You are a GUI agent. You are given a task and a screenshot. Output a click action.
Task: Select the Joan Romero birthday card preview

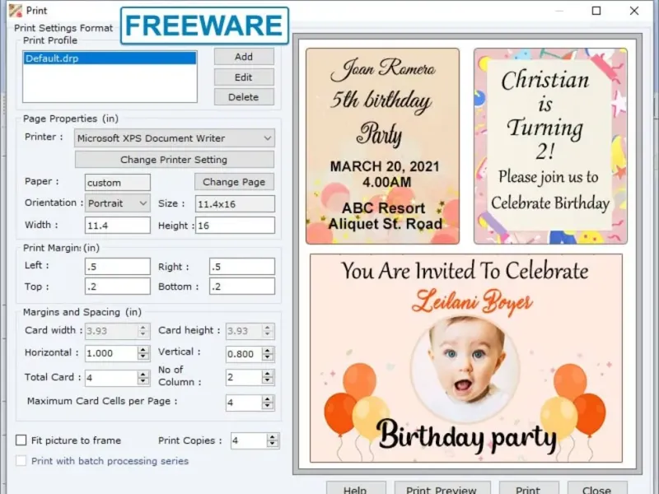[382, 147]
